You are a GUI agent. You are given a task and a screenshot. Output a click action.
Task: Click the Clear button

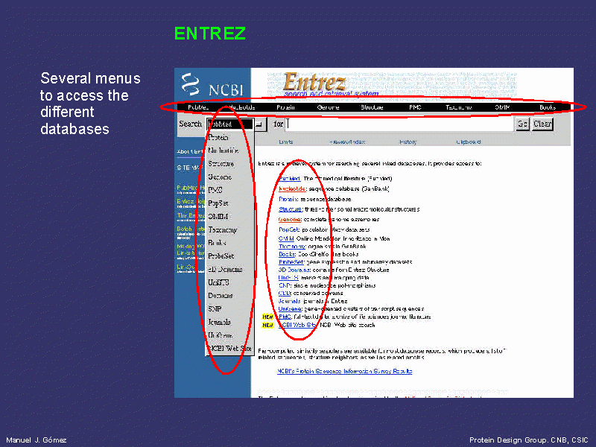coord(542,124)
